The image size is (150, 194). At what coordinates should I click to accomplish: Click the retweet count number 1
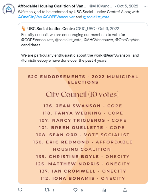(x=53, y=190)
